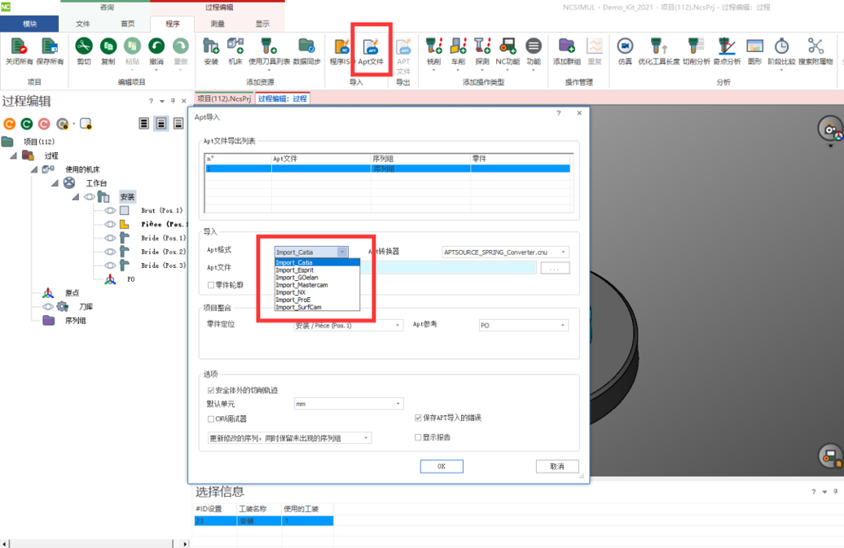Viewport: 844px width, 548px height.
Task: Click the 安装 add-setup ribbon icon
Action: pyautogui.click(x=211, y=46)
